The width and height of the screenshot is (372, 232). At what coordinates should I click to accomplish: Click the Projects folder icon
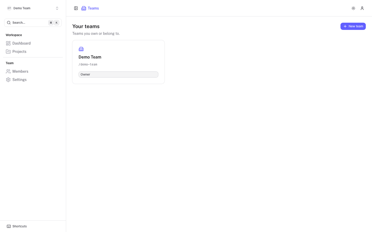(x=8, y=52)
